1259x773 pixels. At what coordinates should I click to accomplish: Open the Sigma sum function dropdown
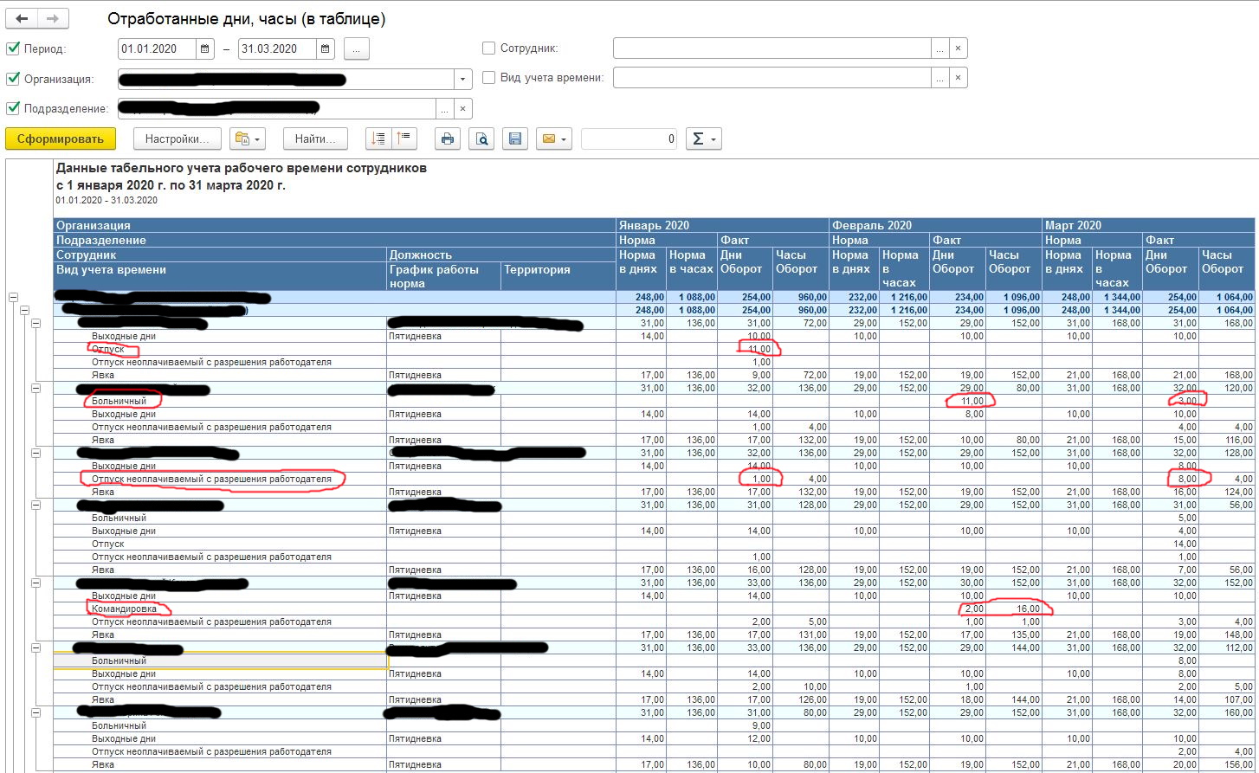tap(703, 138)
